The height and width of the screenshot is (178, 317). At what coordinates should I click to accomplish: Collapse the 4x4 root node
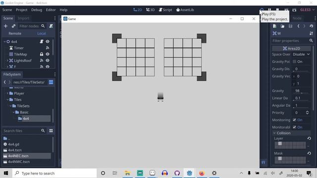[x=4, y=42]
